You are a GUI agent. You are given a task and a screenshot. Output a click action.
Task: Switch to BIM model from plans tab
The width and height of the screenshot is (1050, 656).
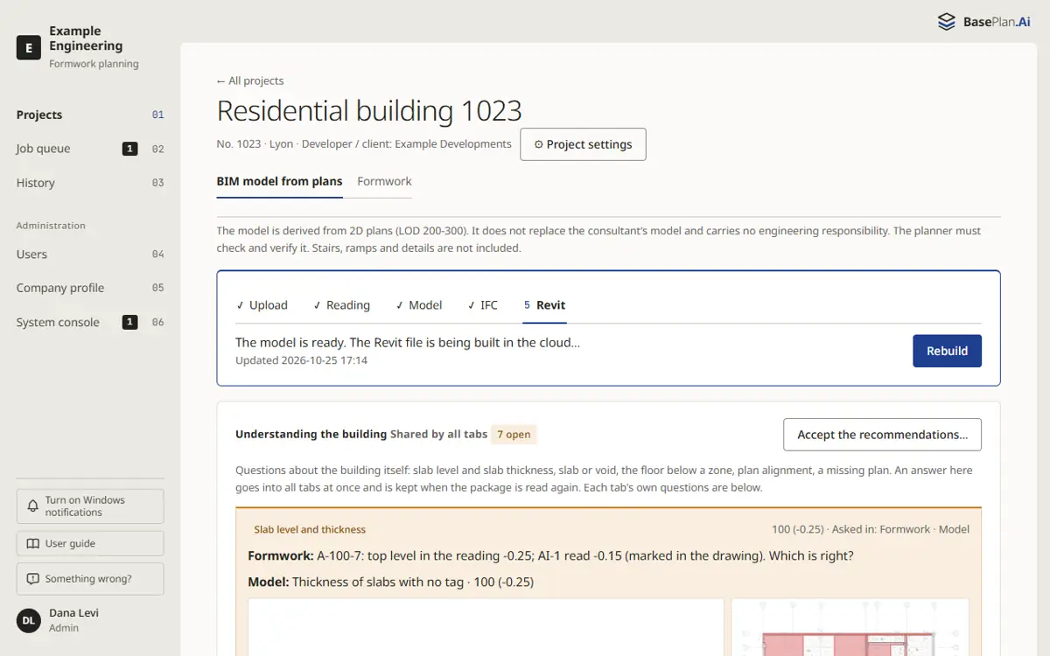coord(279,181)
